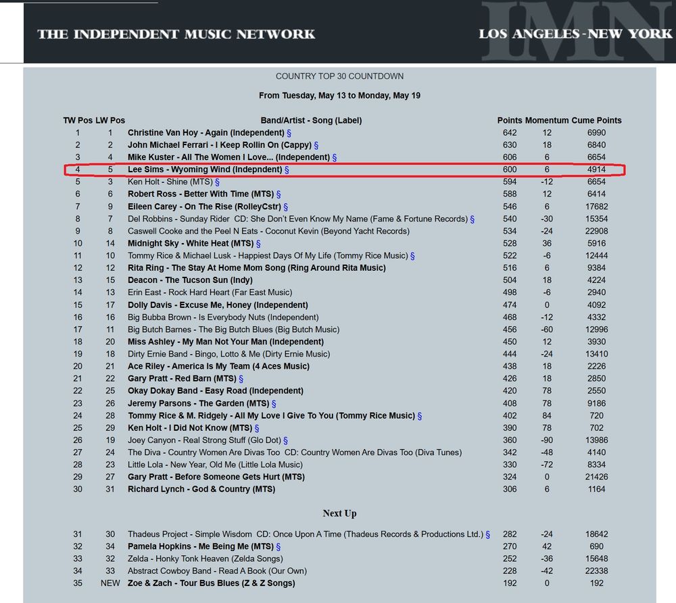Open the § link beside Ken Holt - I Did Not Know

pos(257,428)
